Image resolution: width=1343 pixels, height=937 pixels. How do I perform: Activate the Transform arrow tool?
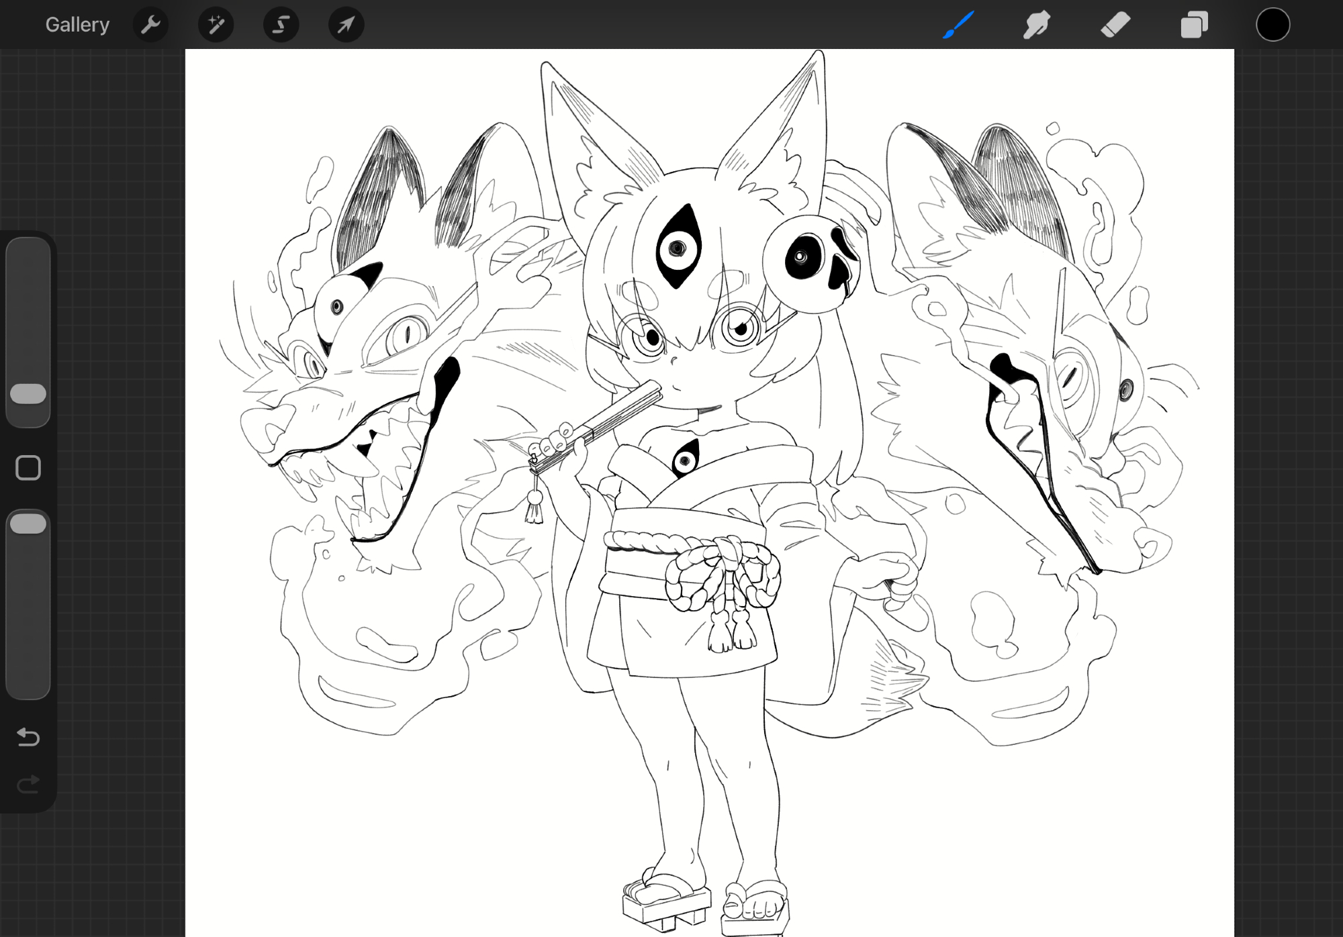click(x=346, y=26)
